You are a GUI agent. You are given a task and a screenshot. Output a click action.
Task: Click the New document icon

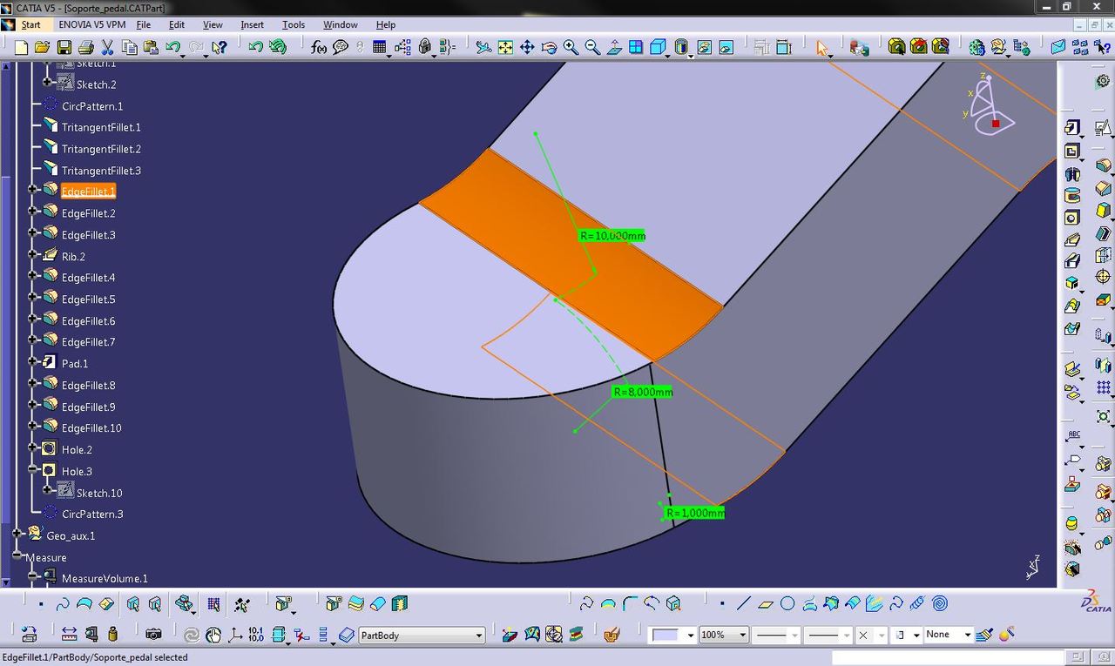click(x=22, y=47)
